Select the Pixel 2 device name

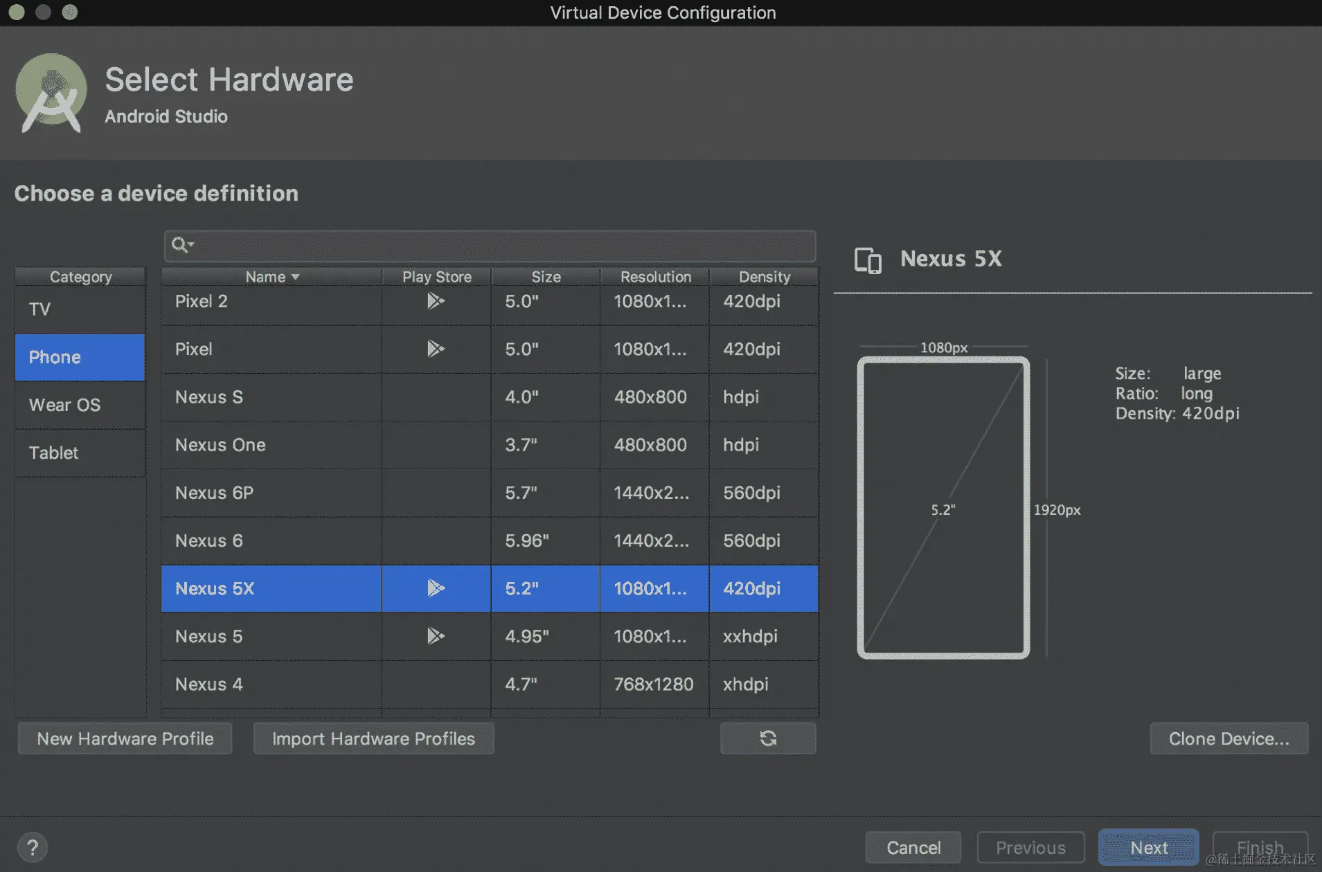[202, 301]
